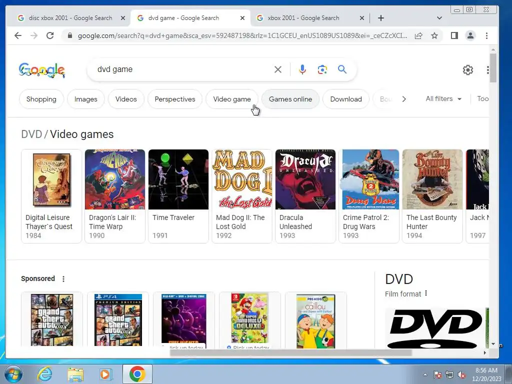This screenshot has height=384, width=512.
Task: Show hidden system tray icons
Action: (425, 374)
